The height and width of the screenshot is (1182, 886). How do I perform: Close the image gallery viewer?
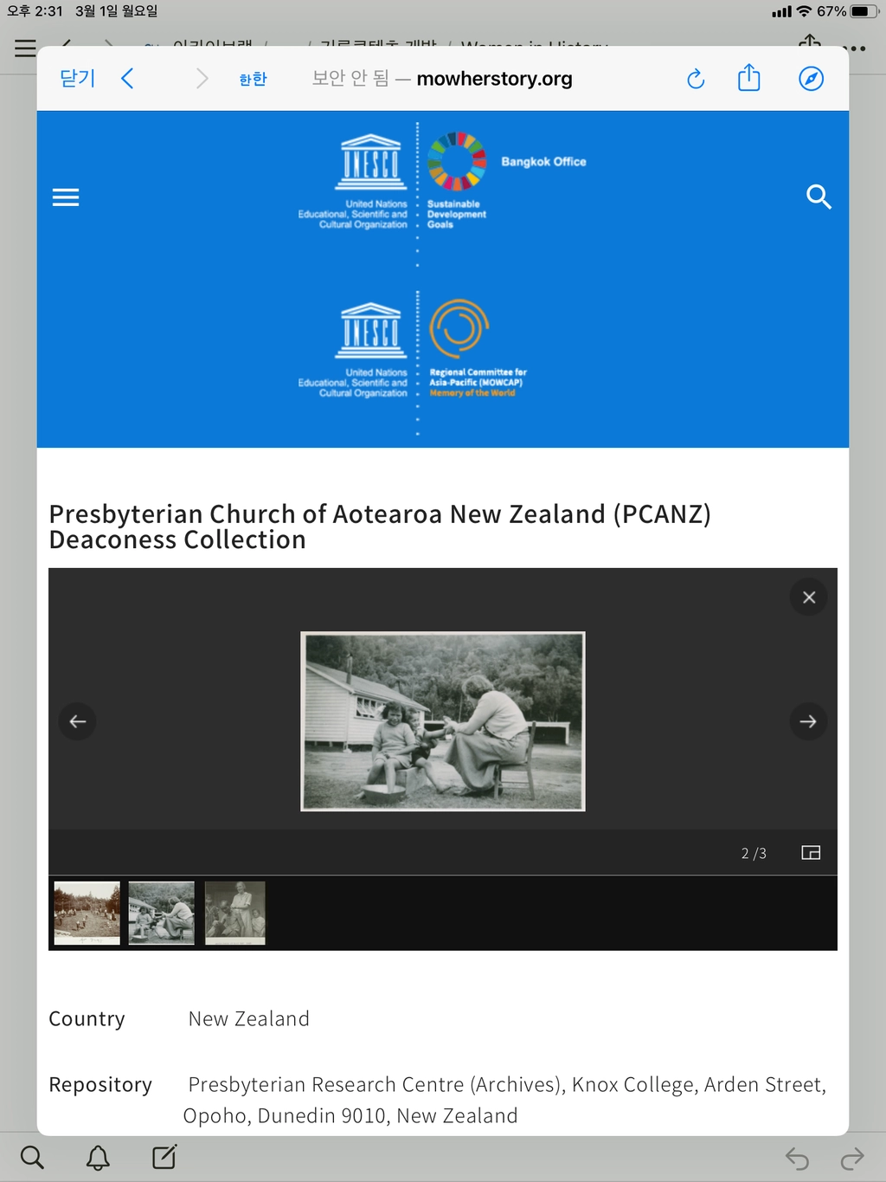click(x=809, y=597)
